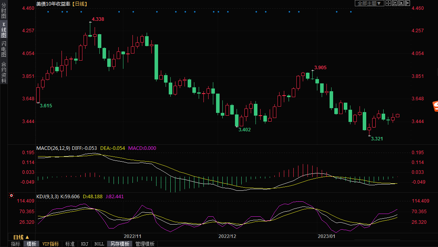Select the K线图 sidebar tab

[4, 30]
